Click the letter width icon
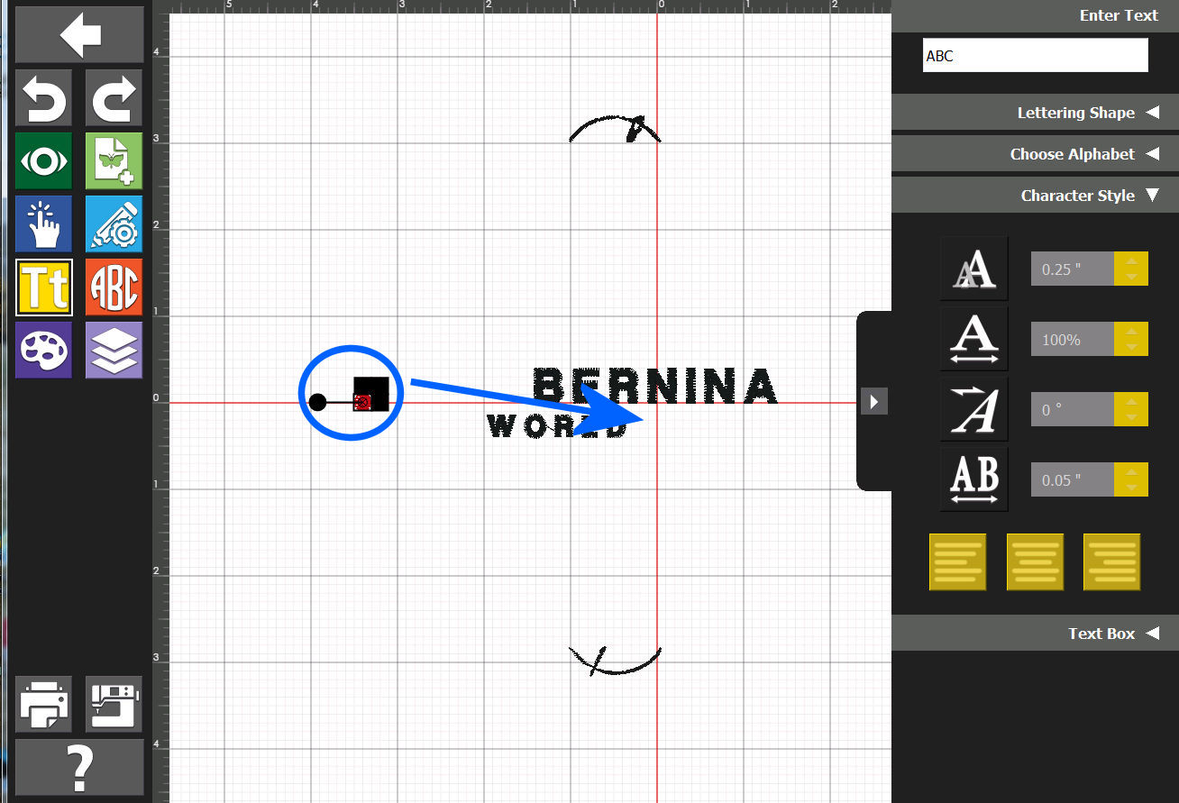Viewport: 1179px width, 803px height. click(x=974, y=339)
